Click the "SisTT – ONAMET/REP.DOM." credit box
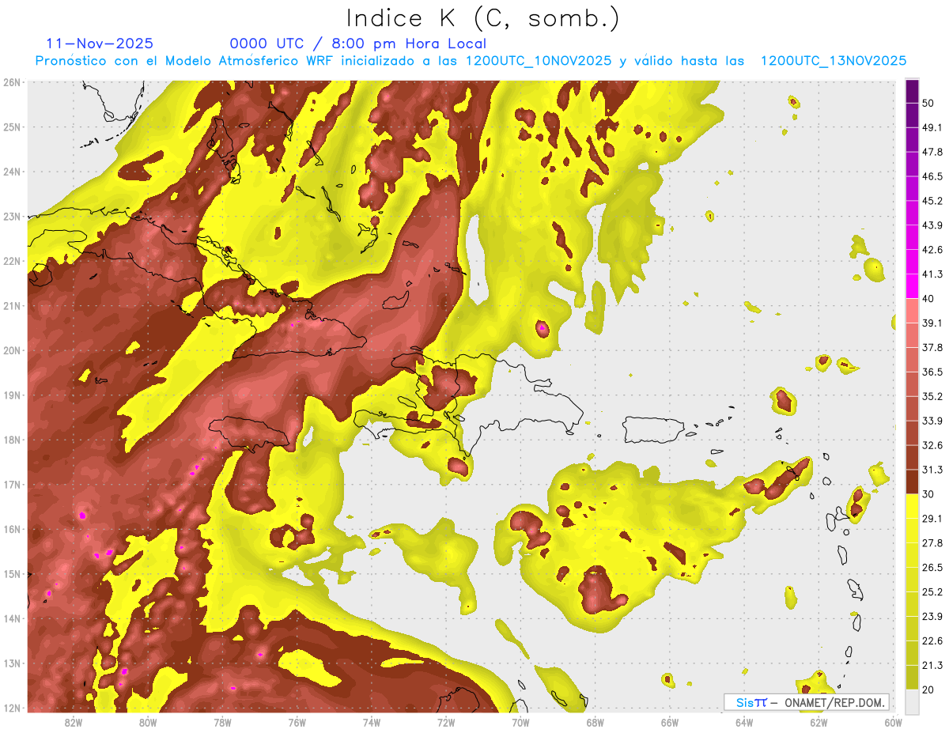This screenshot has width=949, height=733. click(807, 702)
